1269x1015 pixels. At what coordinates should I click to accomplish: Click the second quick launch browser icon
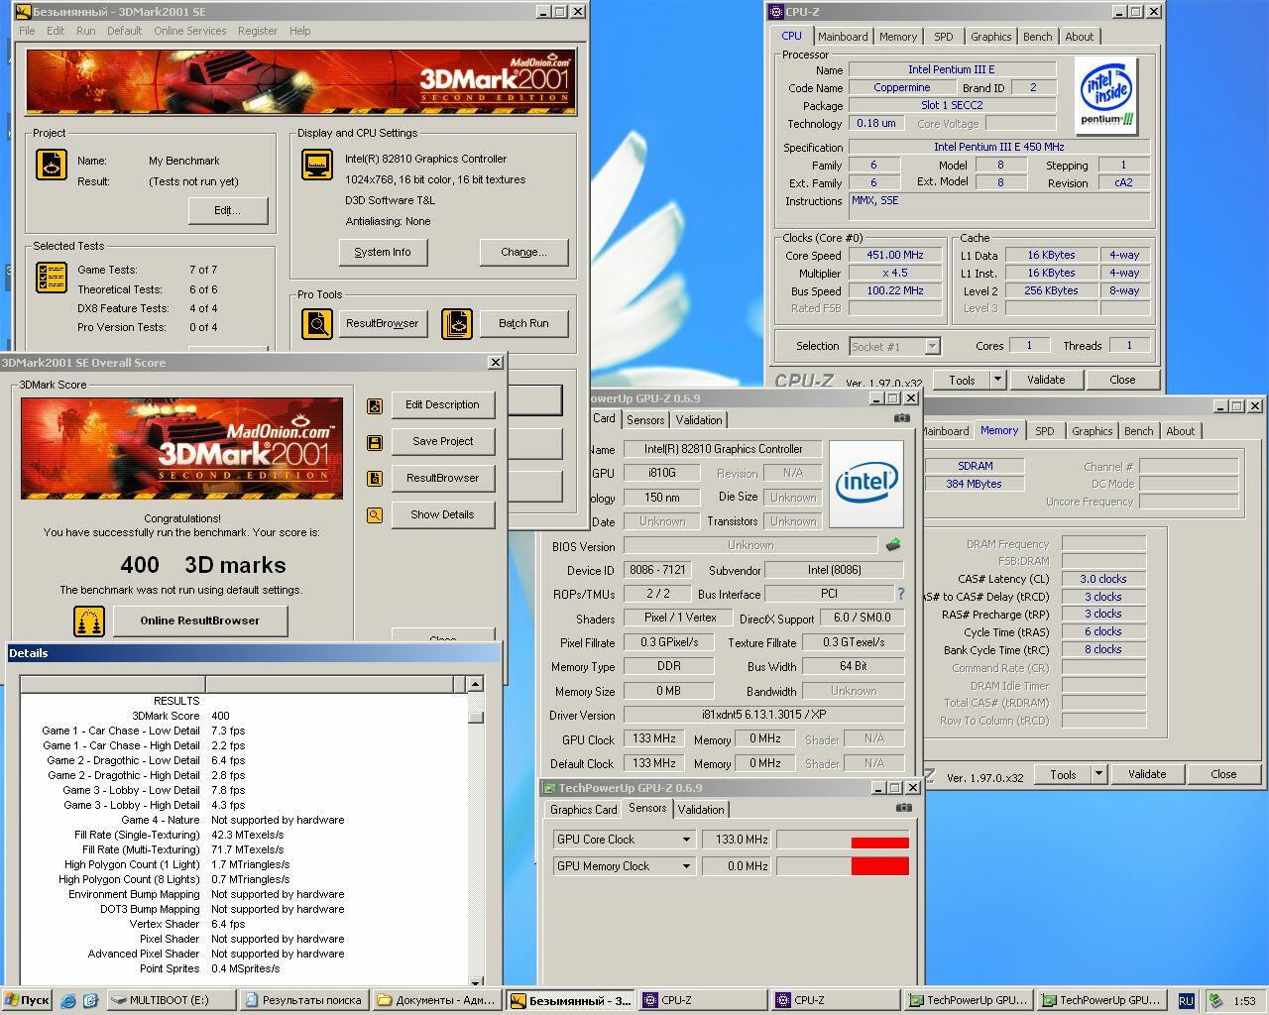pyautogui.click(x=90, y=1000)
